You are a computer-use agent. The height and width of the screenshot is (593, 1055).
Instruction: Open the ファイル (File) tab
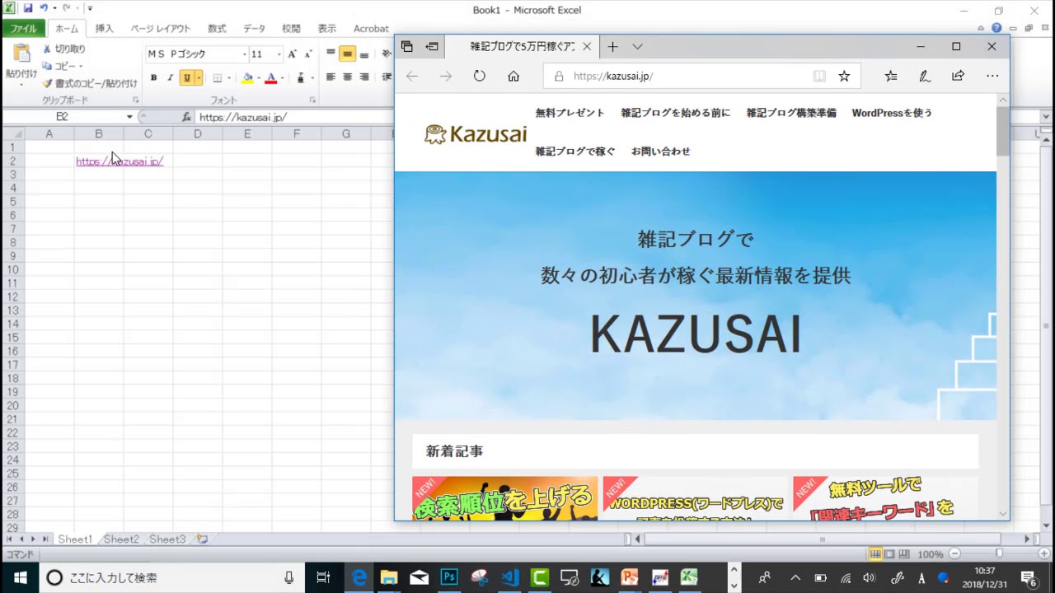(23, 28)
